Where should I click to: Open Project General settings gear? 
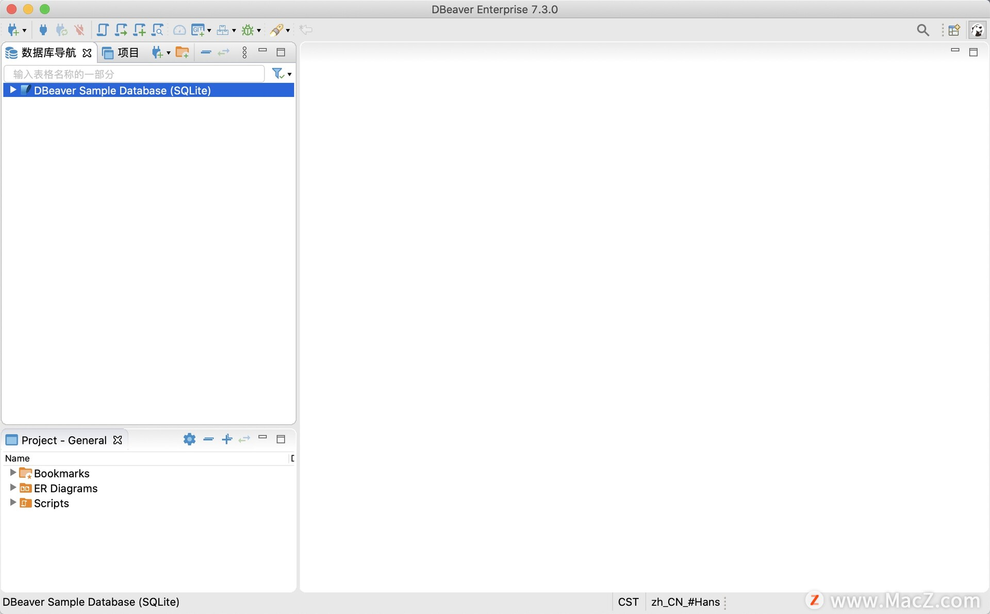pos(189,439)
